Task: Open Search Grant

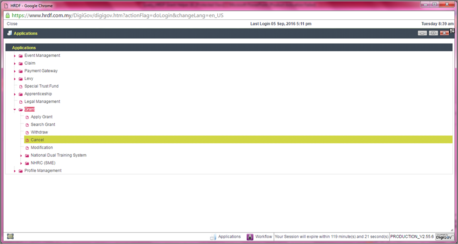Action: (43, 124)
